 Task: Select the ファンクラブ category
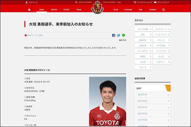(x=162, y=51)
